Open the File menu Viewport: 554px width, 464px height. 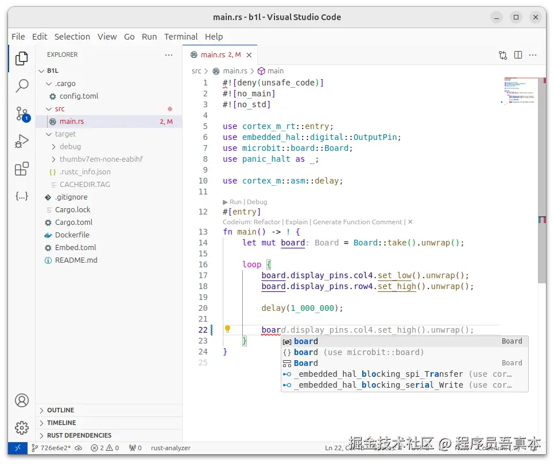tap(18, 37)
